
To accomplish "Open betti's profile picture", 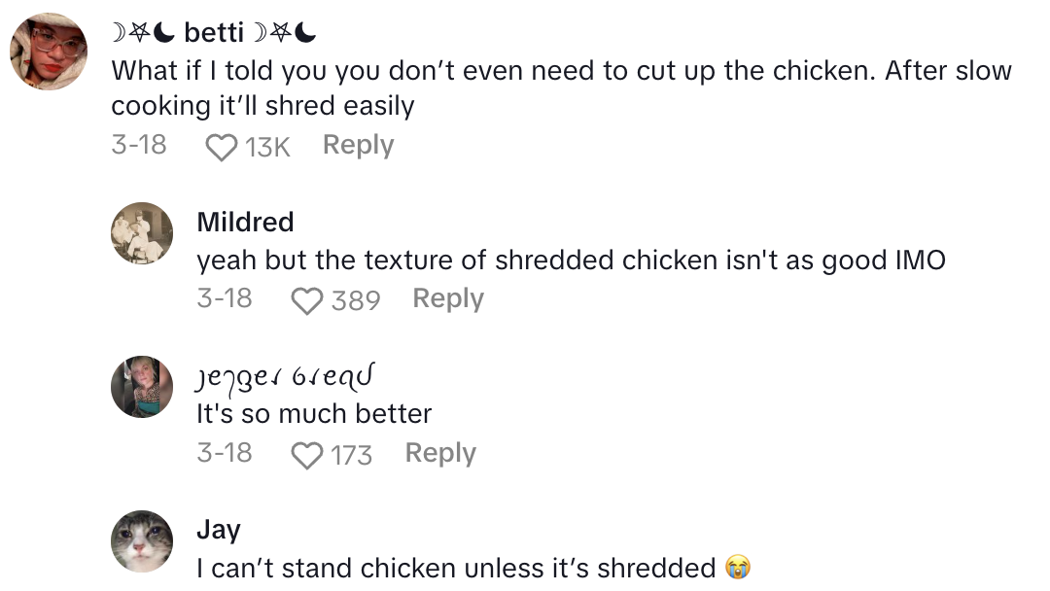I will 49,52.
